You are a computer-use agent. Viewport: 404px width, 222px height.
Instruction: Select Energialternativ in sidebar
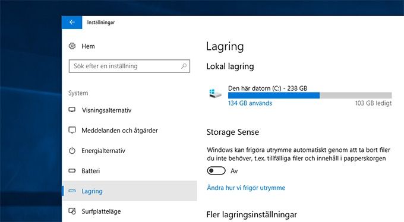[103, 151]
